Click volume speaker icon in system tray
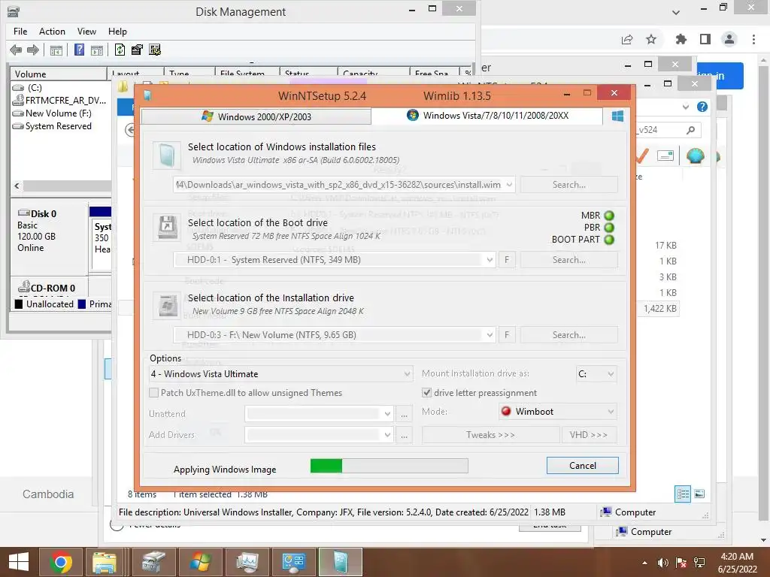This screenshot has width=770, height=577. coord(662,563)
